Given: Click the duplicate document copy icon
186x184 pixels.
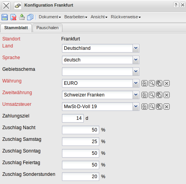Looking at the screenshot, I should (x=30, y=17).
